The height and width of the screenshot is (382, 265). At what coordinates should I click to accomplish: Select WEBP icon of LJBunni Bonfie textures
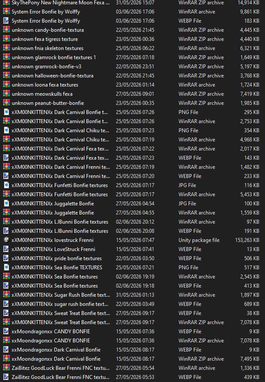(x=7, y=231)
